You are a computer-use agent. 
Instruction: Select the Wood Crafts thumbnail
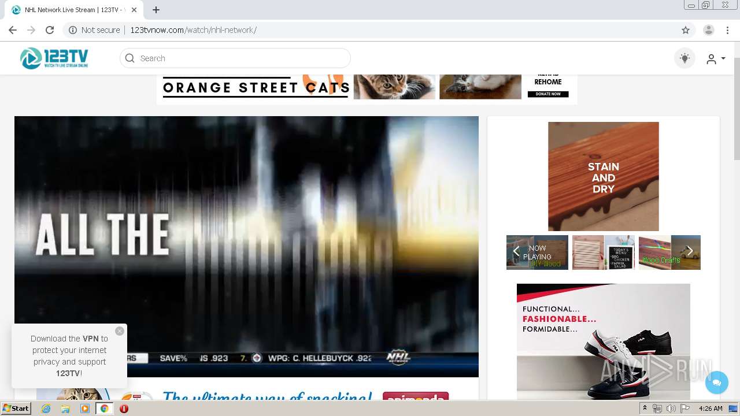point(669,252)
